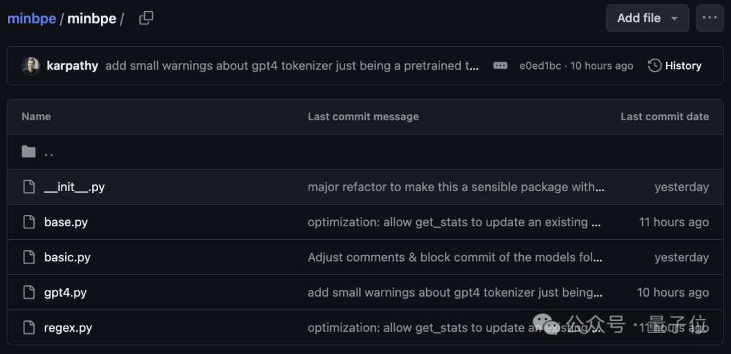This screenshot has width=731, height=354.
Task: Navigate up via the '..' parent row
Action: point(49,153)
